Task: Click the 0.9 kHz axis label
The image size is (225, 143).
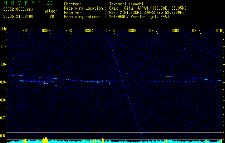Action: pos(3,82)
